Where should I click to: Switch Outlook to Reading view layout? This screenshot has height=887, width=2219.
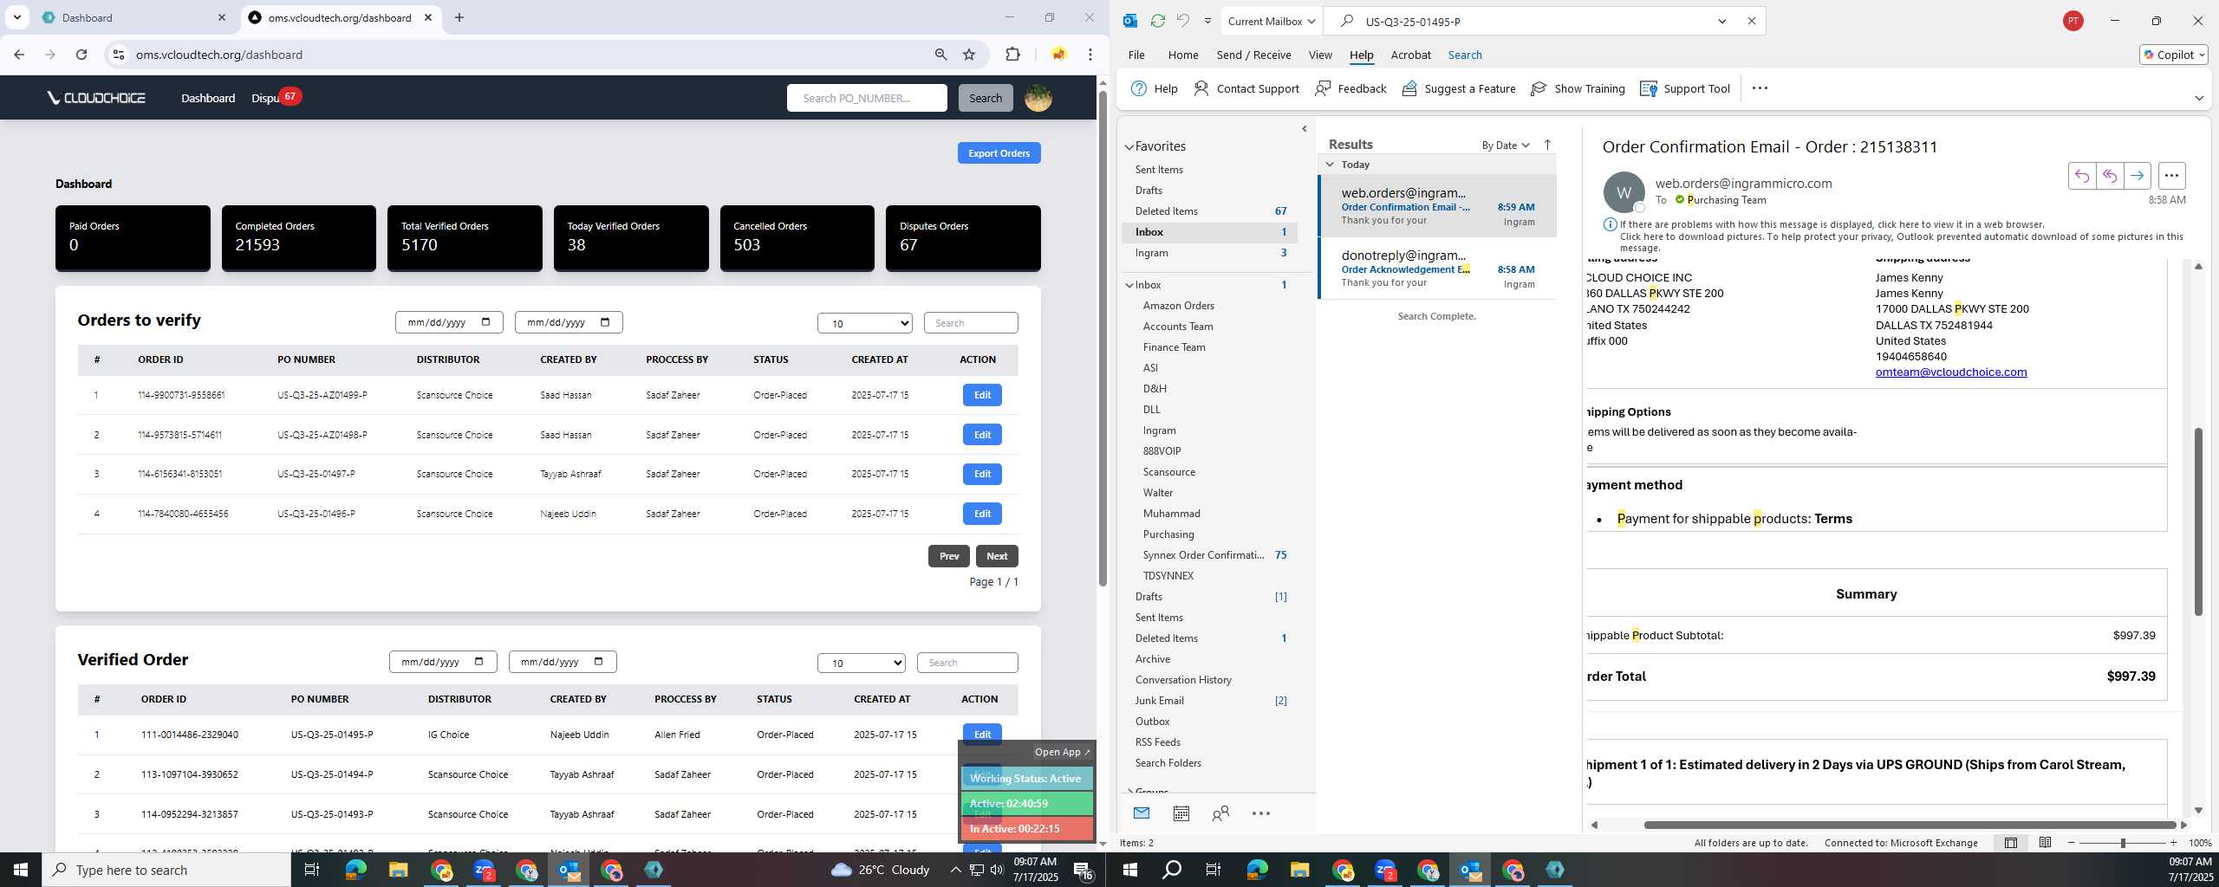[2045, 842]
